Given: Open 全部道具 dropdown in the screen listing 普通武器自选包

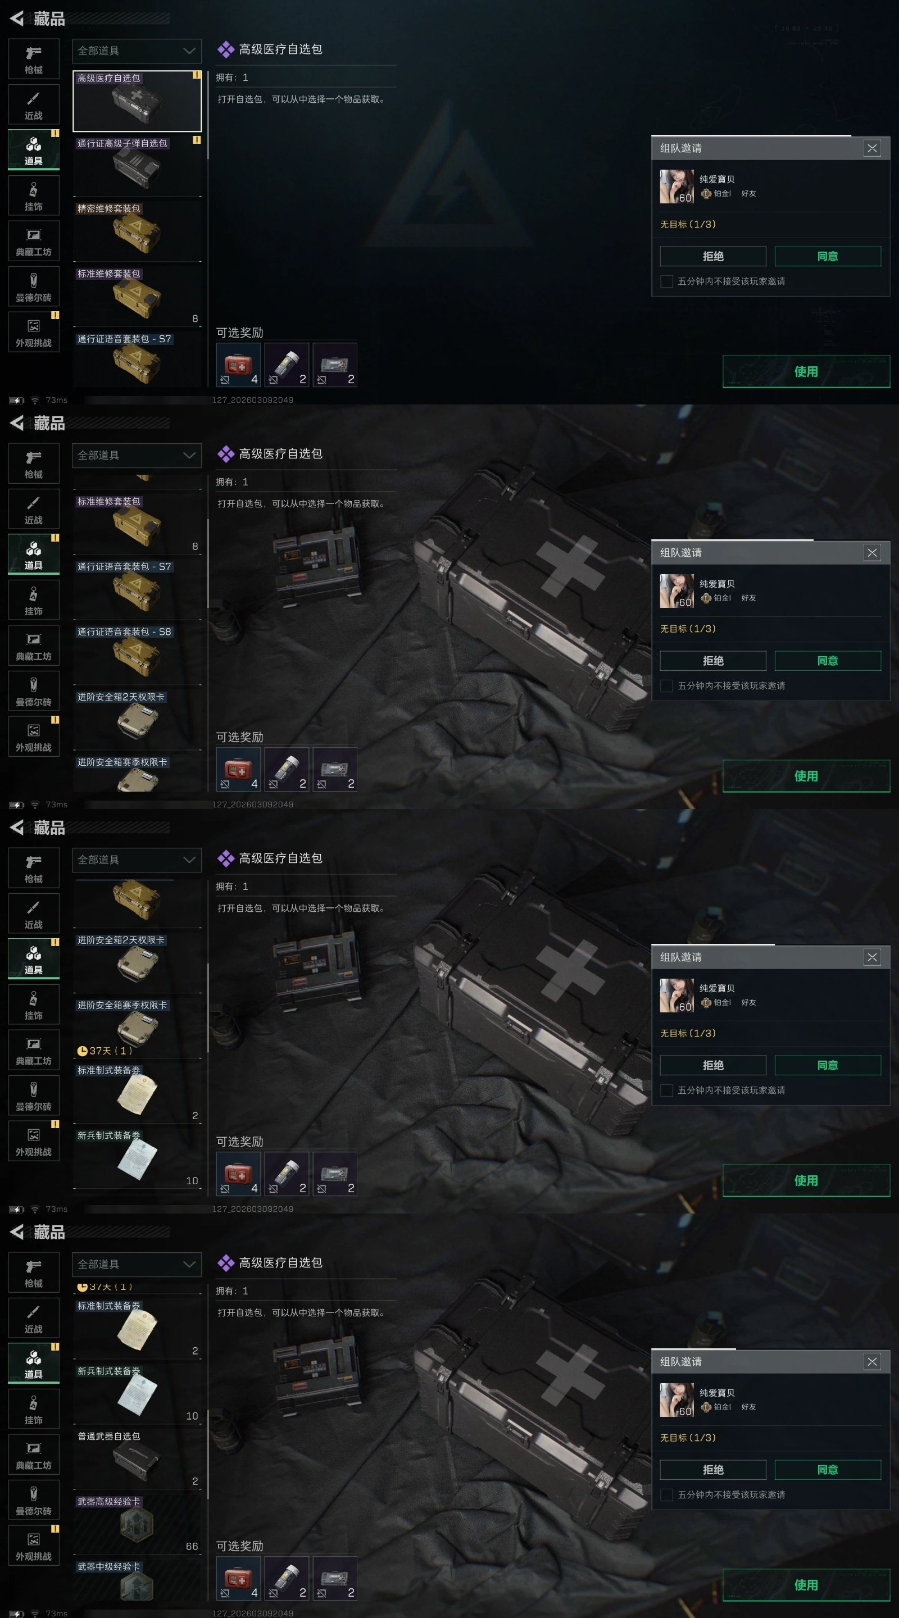Looking at the screenshot, I should coord(137,1265).
